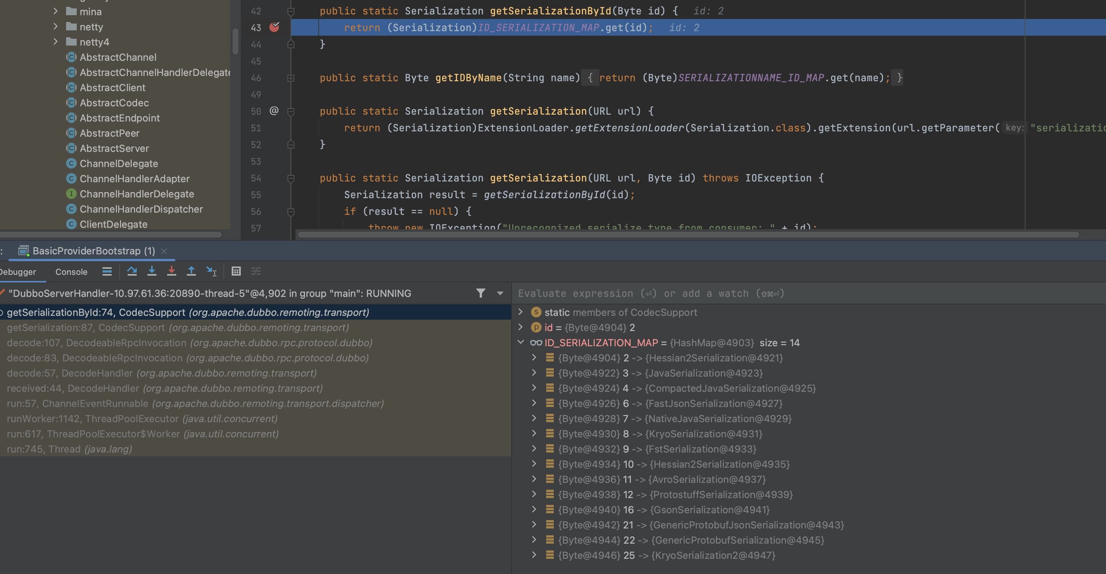This screenshot has width=1106, height=574.
Task: Open AbstractCodec in the project tree
Action: click(x=114, y=102)
